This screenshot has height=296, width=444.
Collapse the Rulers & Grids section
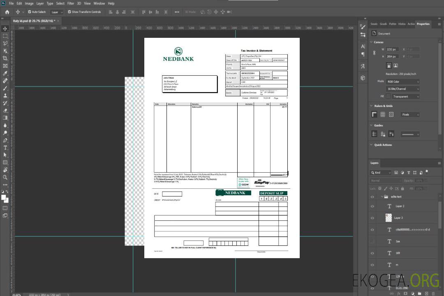tap(371, 106)
